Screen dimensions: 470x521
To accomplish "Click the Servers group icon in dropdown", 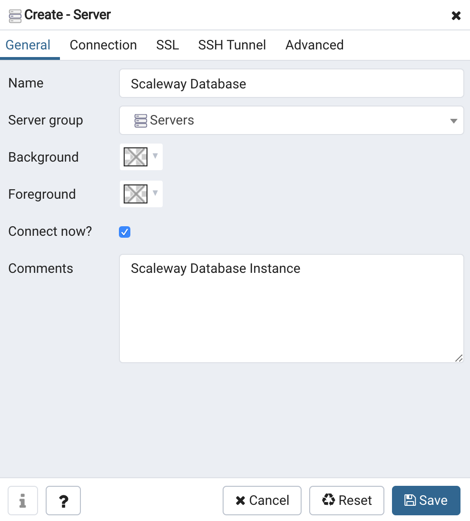I will [140, 120].
